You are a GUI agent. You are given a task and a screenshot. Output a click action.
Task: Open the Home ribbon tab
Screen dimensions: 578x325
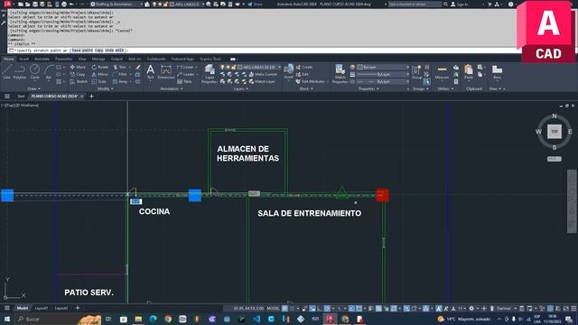pos(8,59)
